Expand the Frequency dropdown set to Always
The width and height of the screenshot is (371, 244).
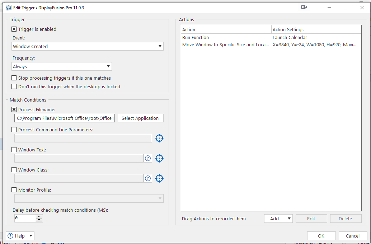coord(61,66)
